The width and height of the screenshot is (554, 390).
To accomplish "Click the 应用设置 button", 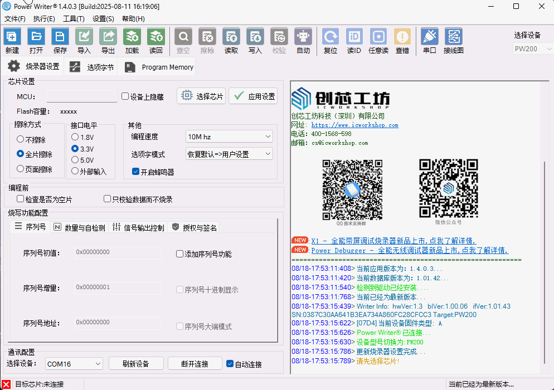I will [x=253, y=96].
